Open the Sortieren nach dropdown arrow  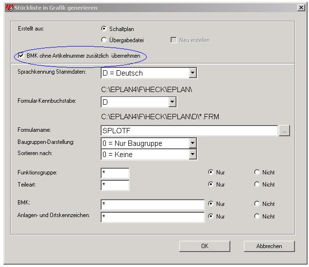click(x=192, y=155)
